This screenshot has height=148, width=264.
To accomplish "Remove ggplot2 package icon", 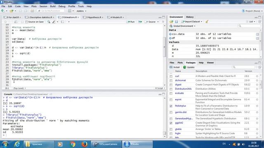I will tap(257, 123).
